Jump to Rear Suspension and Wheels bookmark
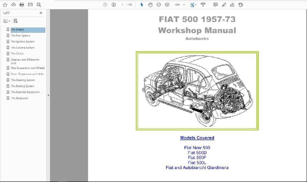 28,68
